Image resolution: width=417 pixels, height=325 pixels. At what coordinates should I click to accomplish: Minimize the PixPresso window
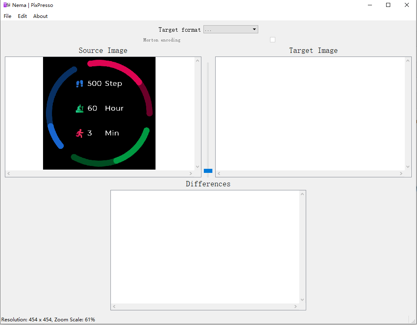point(369,5)
